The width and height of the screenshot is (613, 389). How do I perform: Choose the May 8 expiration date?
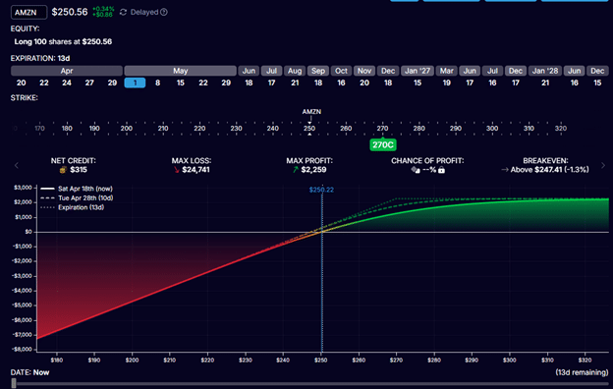[x=157, y=83]
